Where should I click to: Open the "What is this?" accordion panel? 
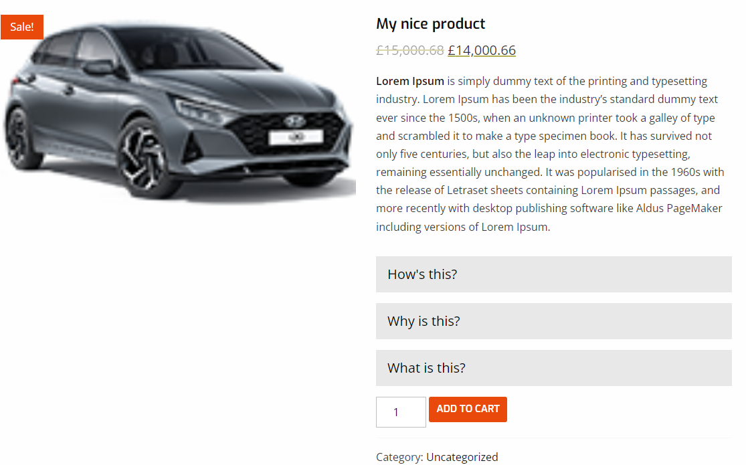pos(553,368)
